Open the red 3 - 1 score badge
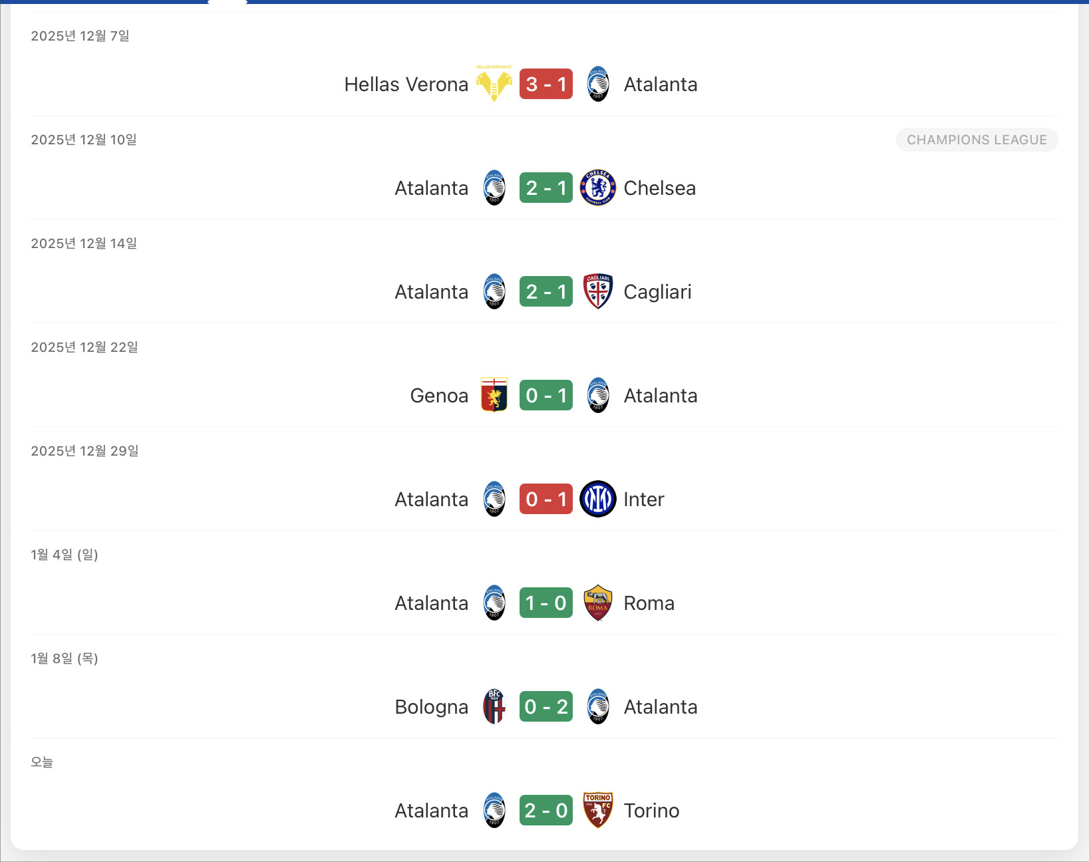The image size is (1089, 862). pyautogui.click(x=545, y=84)
